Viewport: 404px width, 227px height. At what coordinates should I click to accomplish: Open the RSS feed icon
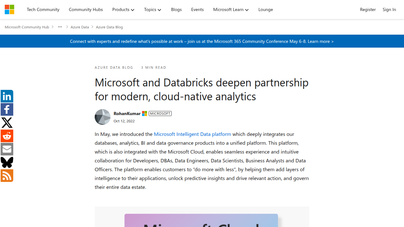pos(7,176)
